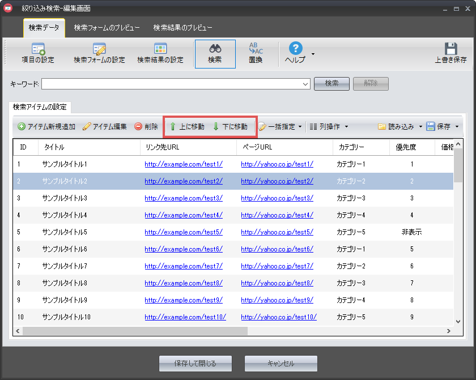This screenshot has height=380, width=476.
Task: Open the http://example.com/test5/ link
Action: pos(184,232)
